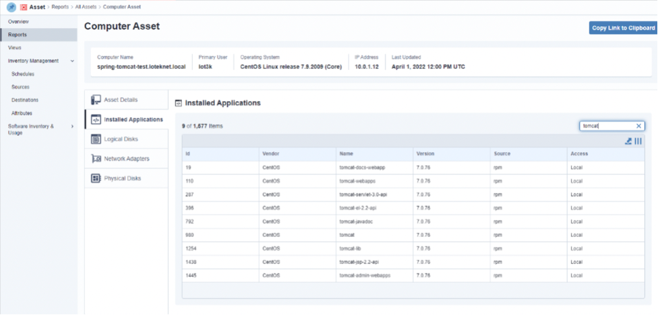Viewport: 658px width, 315px height.
Task: Switch to the Network Adapters tab
Action: tap(126, 159)
